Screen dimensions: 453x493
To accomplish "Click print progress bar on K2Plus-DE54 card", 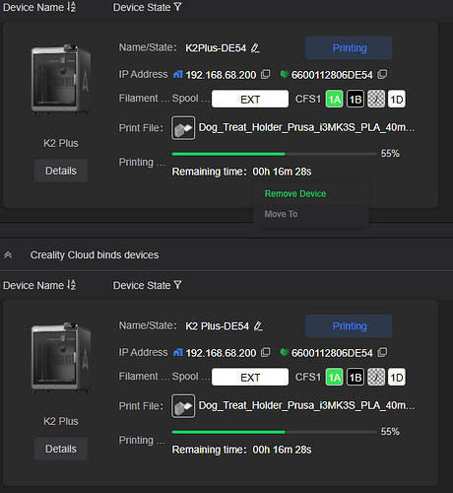I will pyautogui.click(x=275, y=154).
